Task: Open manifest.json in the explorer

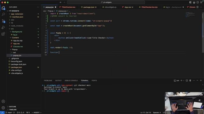Action: click(x=18, y=17)
